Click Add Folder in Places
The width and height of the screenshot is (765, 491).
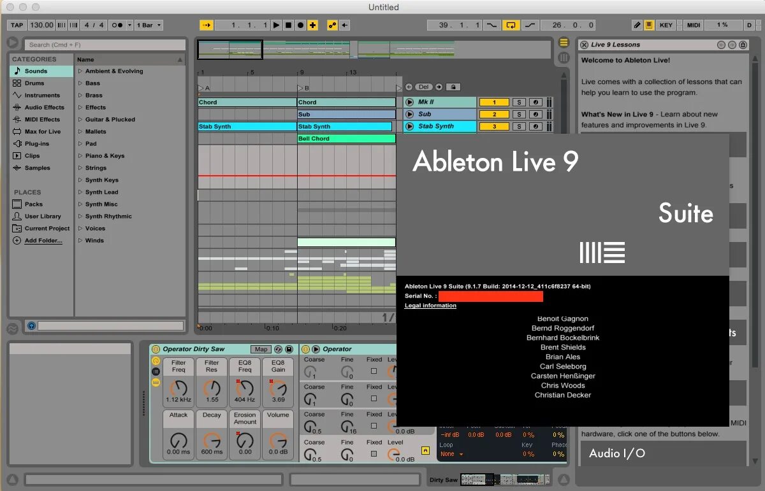(43, 241)
